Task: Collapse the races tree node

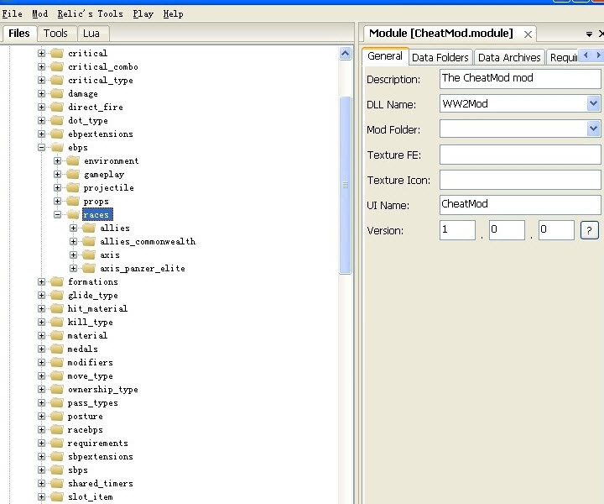Action: click(57, 214)
